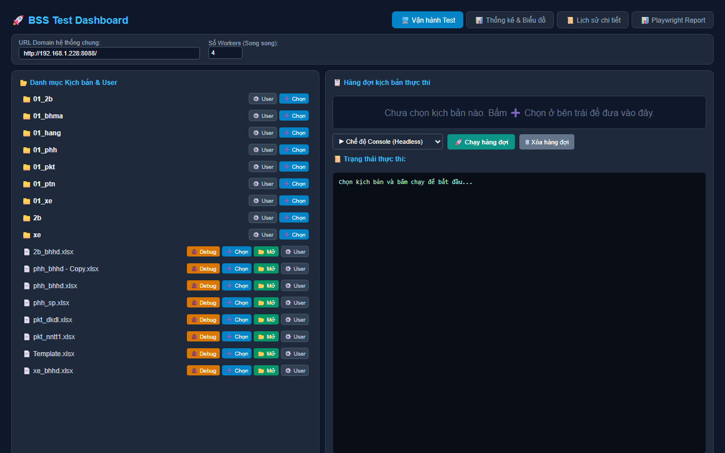Click the Xóa hàng đợi button

pyautogui.click(x=547, y=142)
